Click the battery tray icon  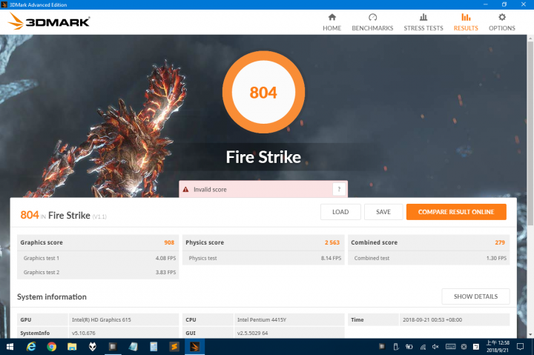coord(409,347)
